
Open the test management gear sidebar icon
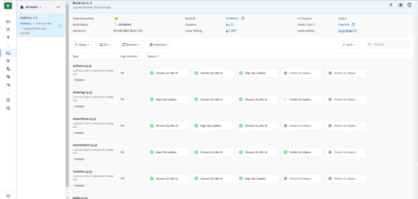pyautogui.click(x=8, y=108)
